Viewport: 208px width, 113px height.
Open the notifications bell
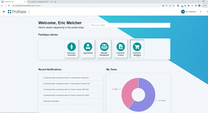click(x=201, y=12)
